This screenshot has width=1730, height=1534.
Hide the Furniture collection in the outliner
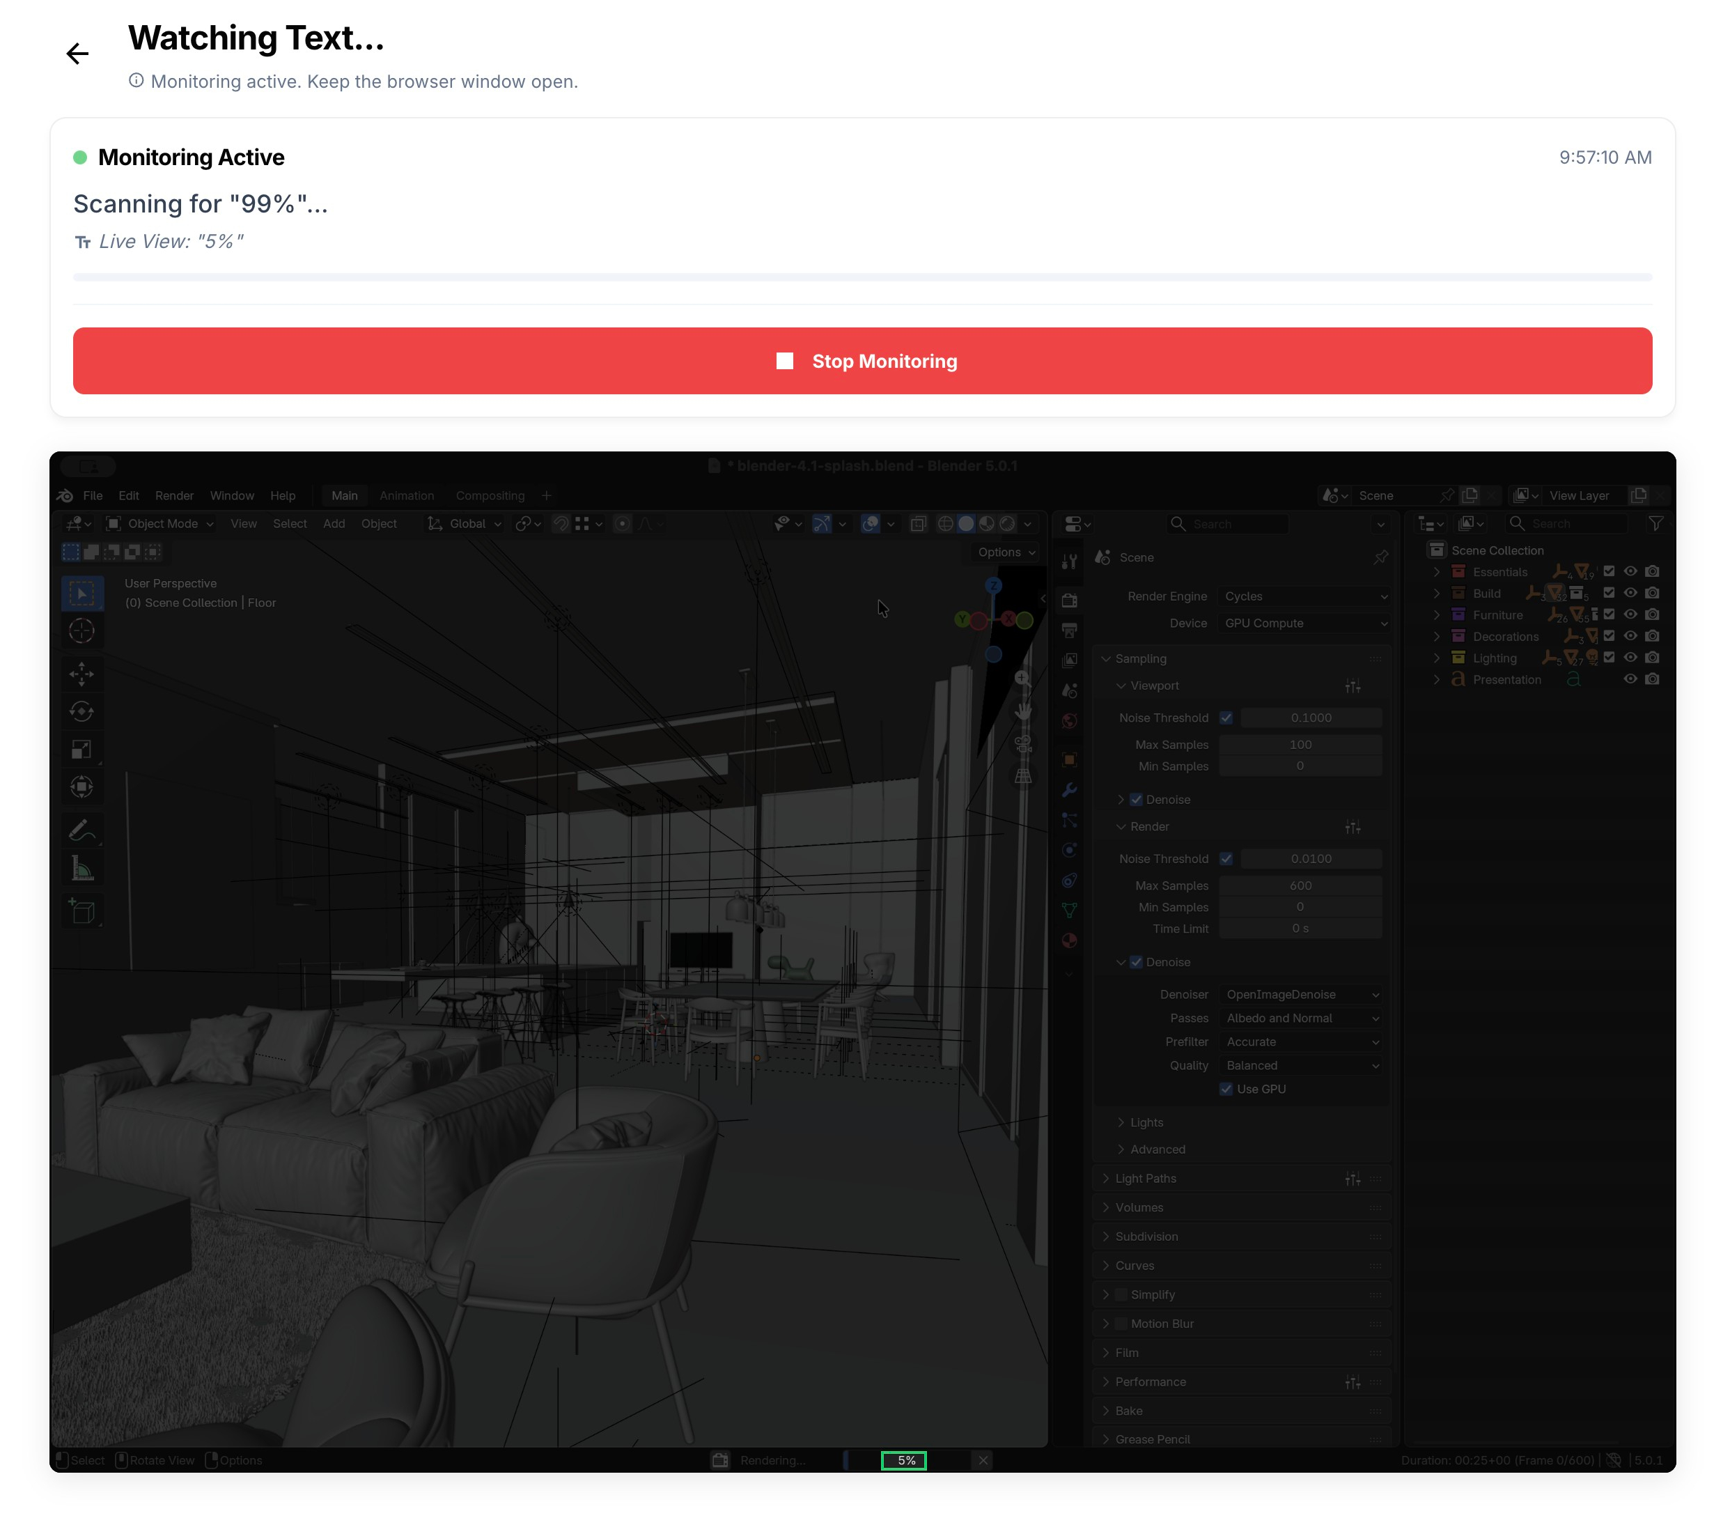(x=1630, y=614)
